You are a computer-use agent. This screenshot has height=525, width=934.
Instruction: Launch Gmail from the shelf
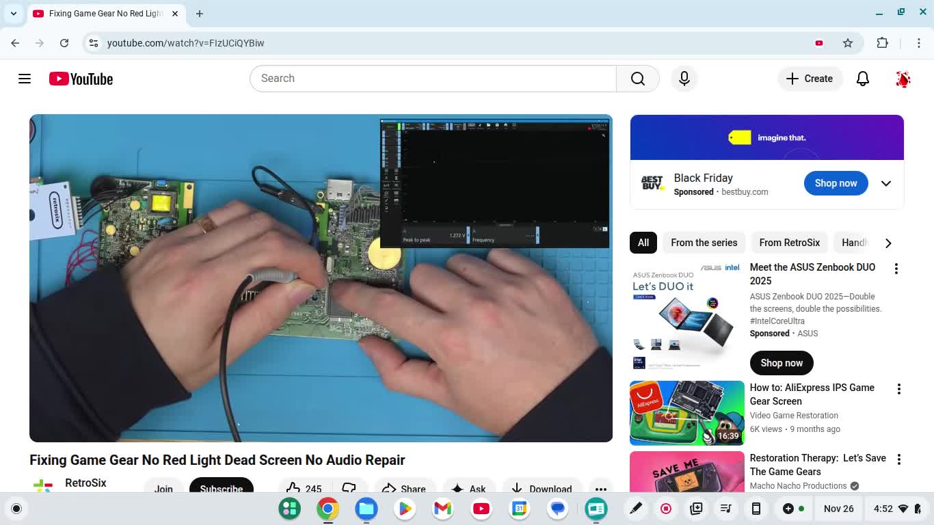click(443, 509)
